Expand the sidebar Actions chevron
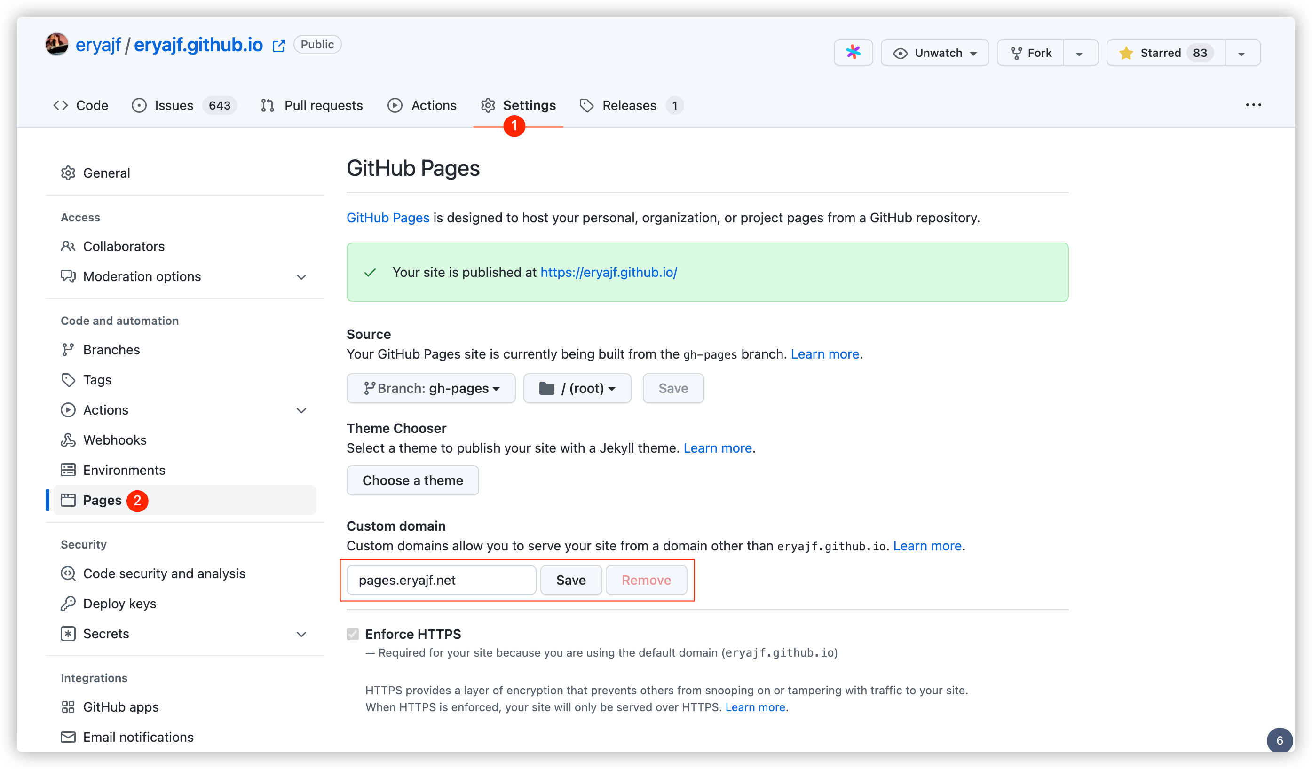 click(301, 410)
